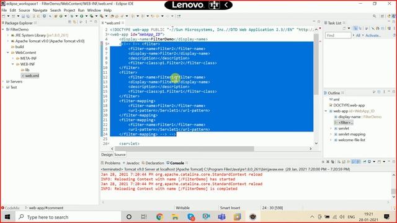Click New Task icon in Task List
This screenshot has width=397, height=223.
[x=344, y=28]
